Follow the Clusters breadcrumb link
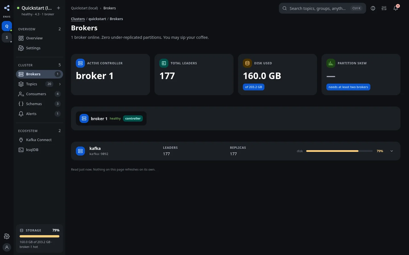The width and height of the screenshot is (409, 255). (x=78, y=19)
